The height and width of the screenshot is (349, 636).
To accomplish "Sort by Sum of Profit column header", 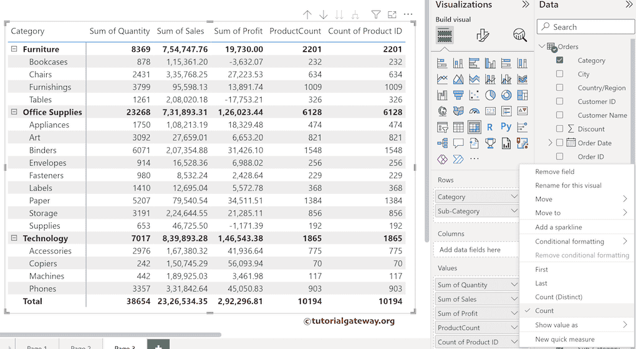I will 238,31.
